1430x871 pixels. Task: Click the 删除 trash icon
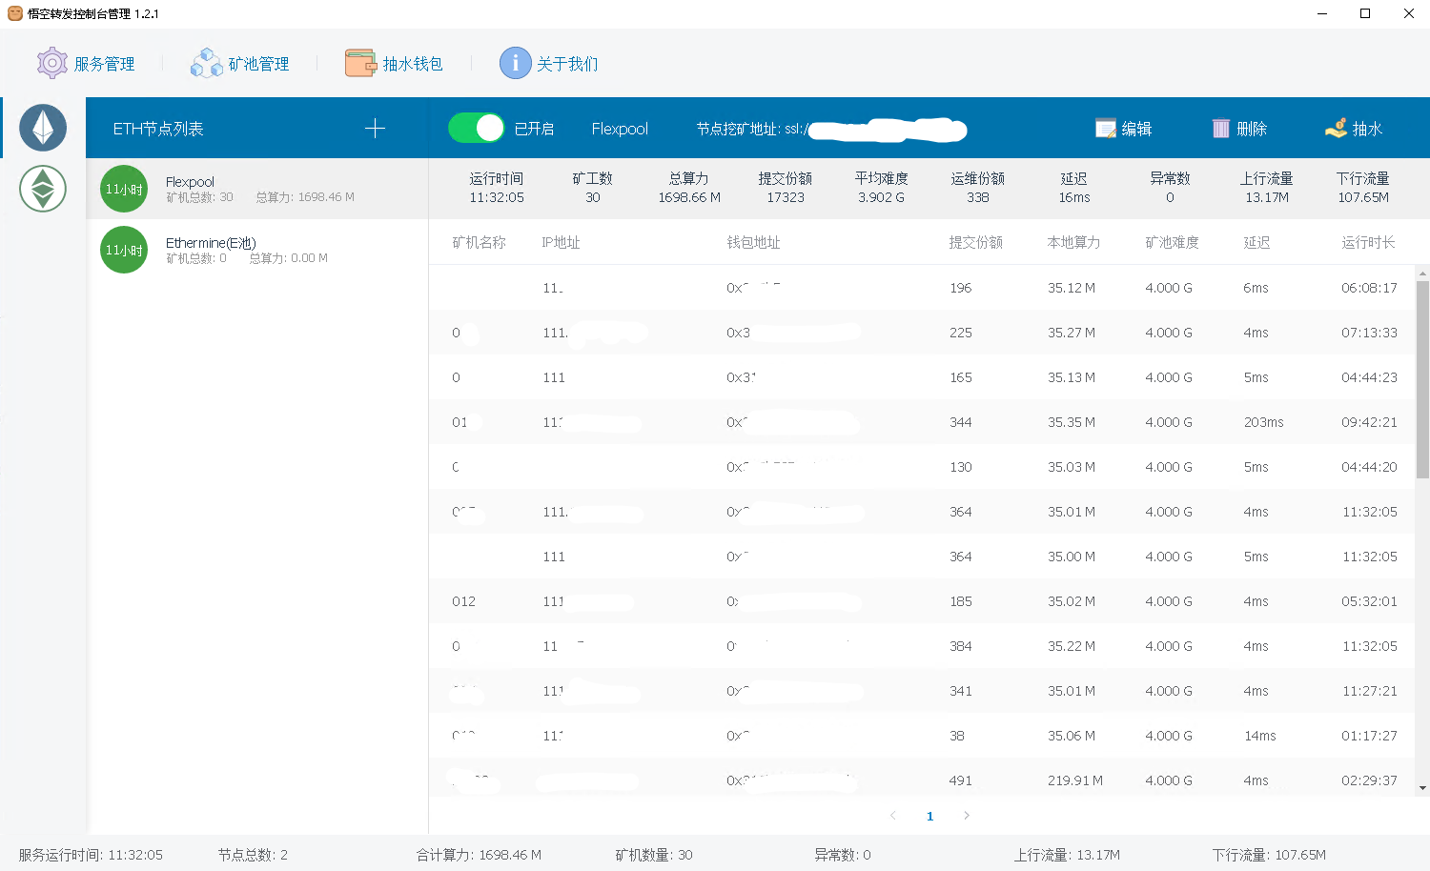(x=1221, y=129)
